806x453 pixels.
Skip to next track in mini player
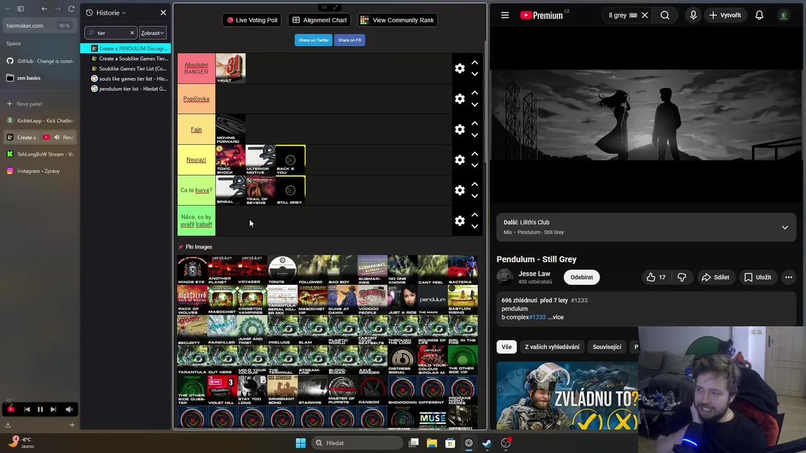(54, 410)
